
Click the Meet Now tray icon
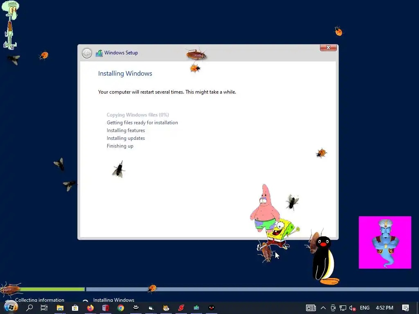coord(333,308)
